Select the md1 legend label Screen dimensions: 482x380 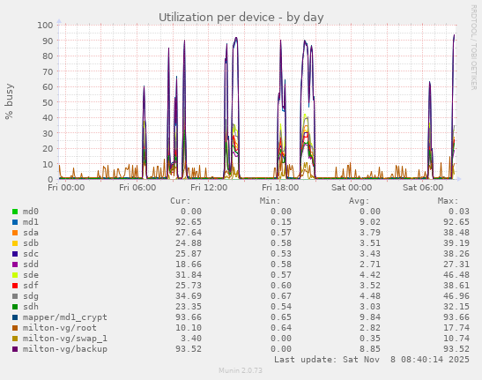(x=31, y=222)
